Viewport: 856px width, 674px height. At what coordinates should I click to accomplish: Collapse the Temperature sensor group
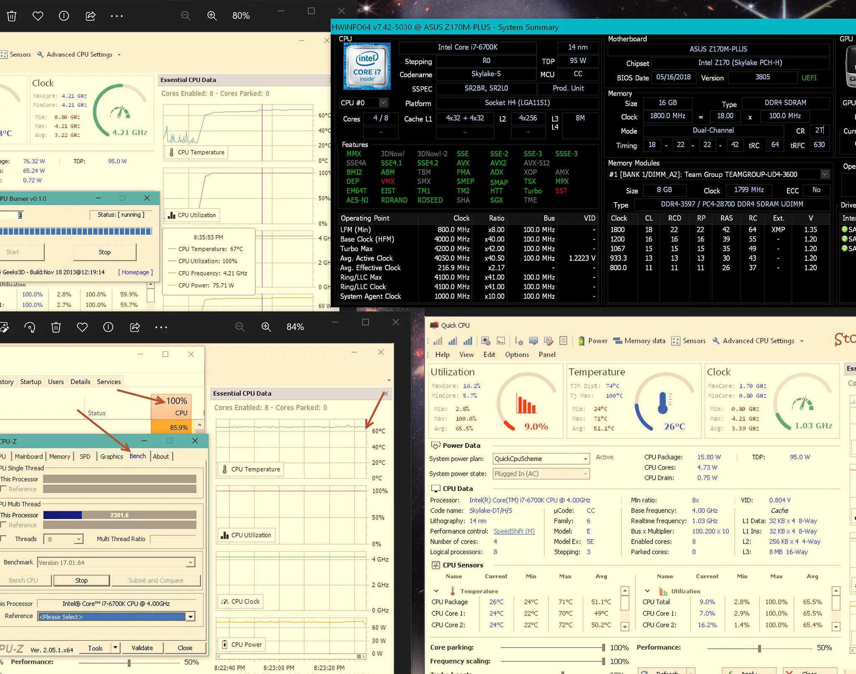pos(436,591)
